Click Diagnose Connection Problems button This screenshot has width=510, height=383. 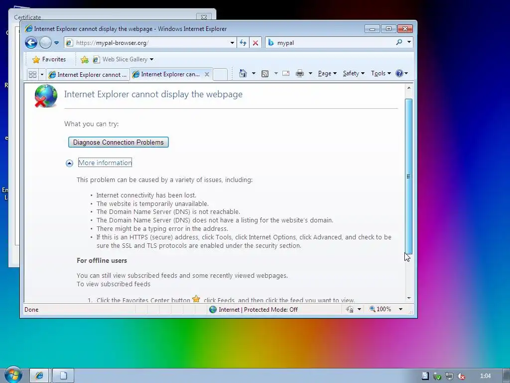click(119, 142)
